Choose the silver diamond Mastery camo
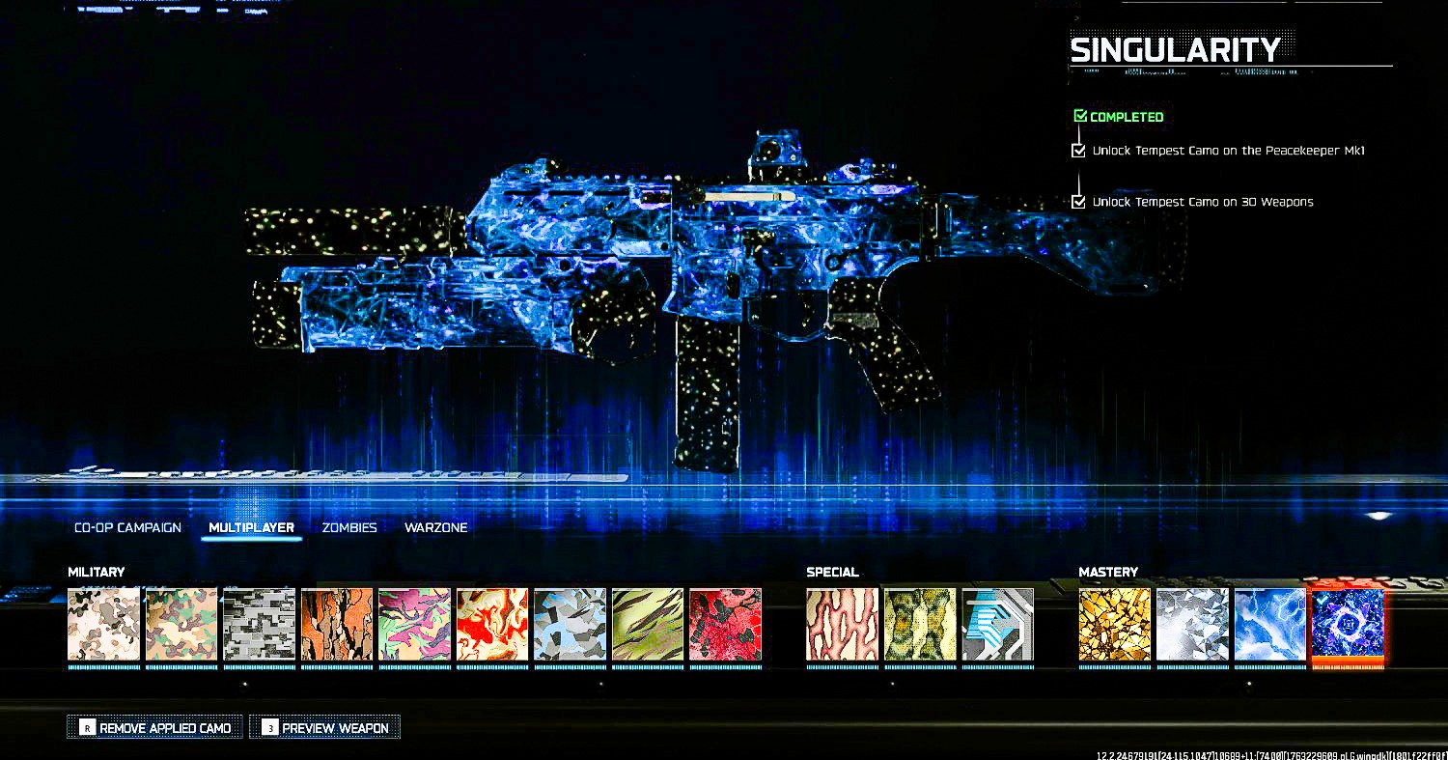Viewport: 1448px width, 760px height. pos(1192,624)
